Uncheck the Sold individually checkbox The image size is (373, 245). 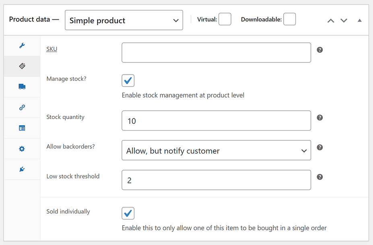128,213
